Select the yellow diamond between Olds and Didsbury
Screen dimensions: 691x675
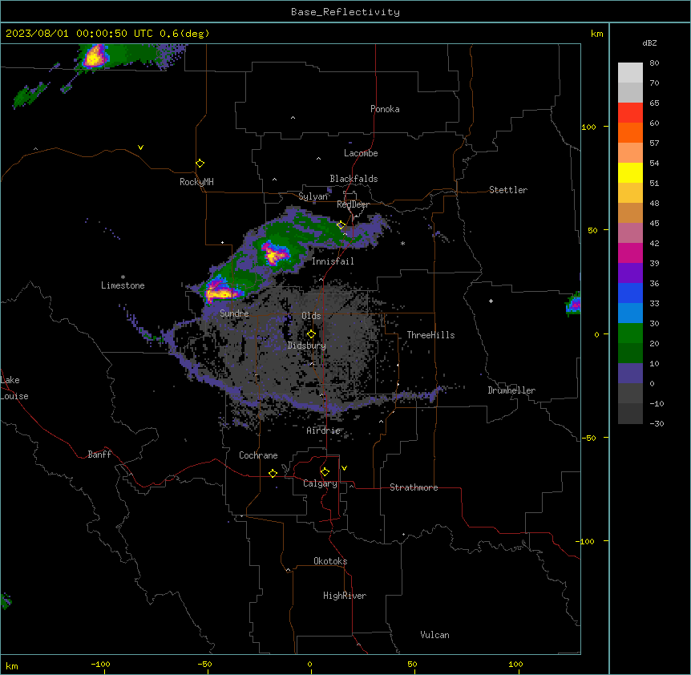pyautogui.click(x=312, y=334)
